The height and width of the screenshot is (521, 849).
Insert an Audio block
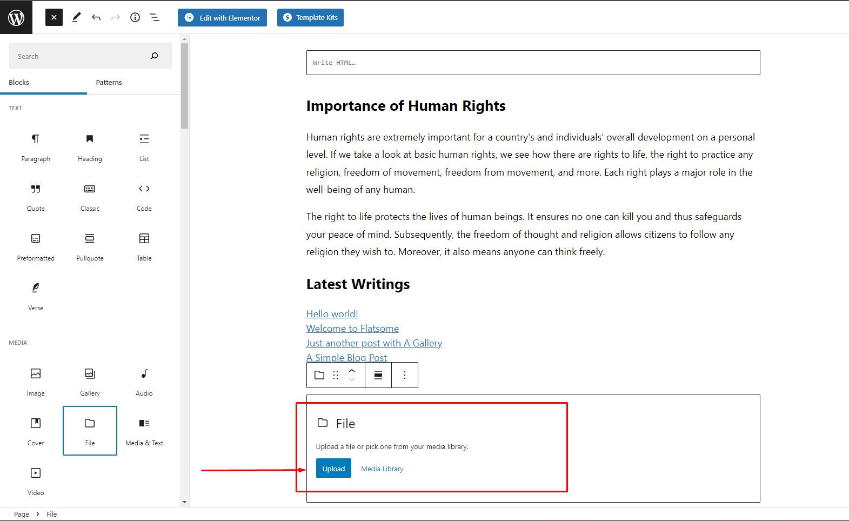point(144,382)
